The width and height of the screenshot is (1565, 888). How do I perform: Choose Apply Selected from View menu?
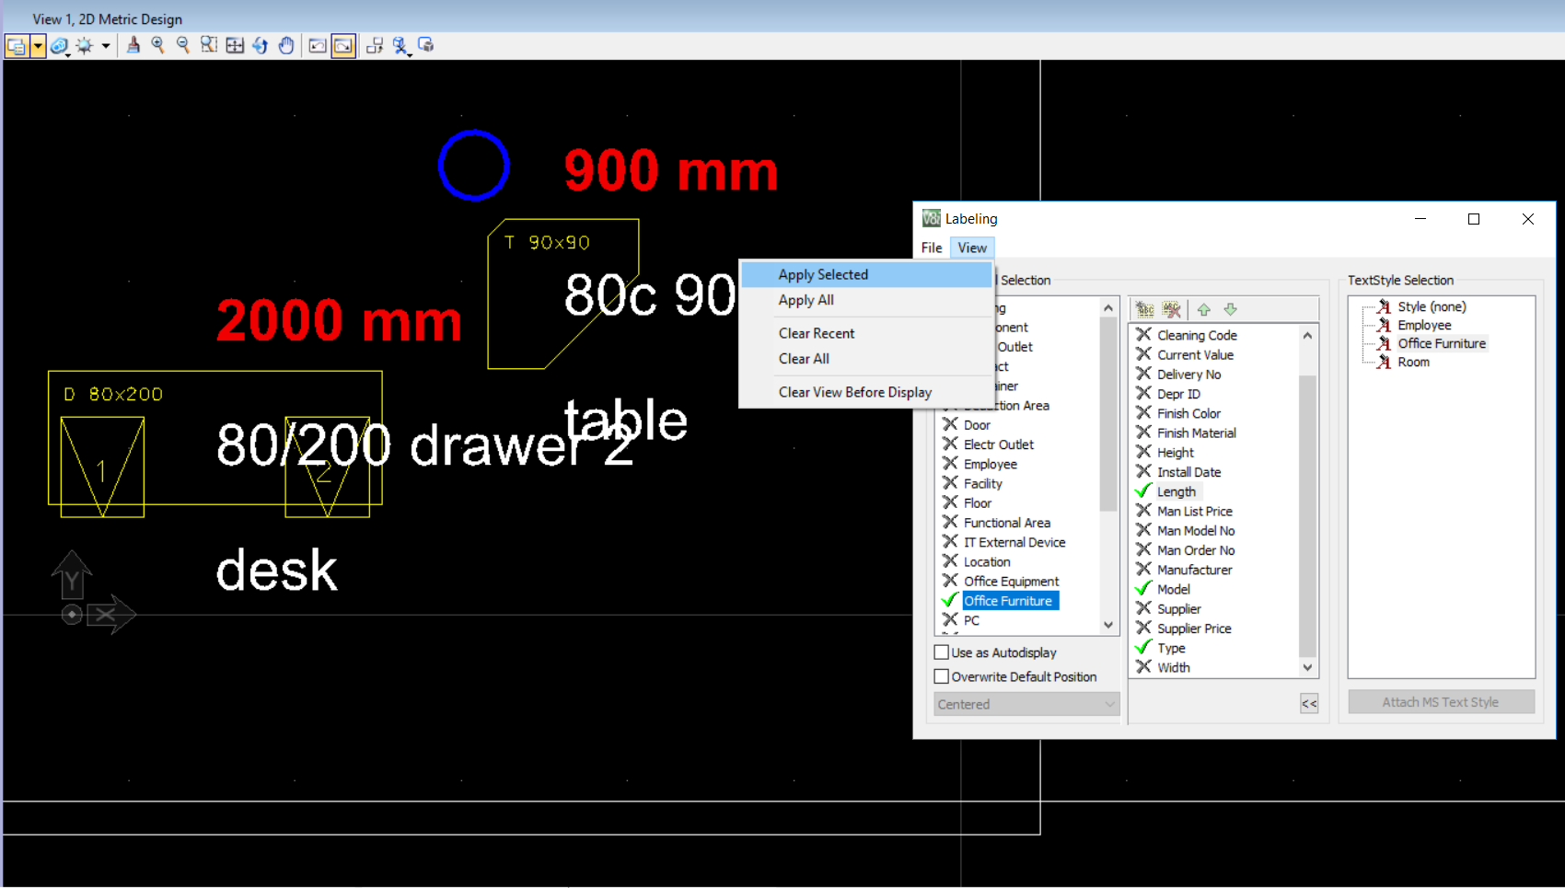pyautogui.click(x=866, y=274)
